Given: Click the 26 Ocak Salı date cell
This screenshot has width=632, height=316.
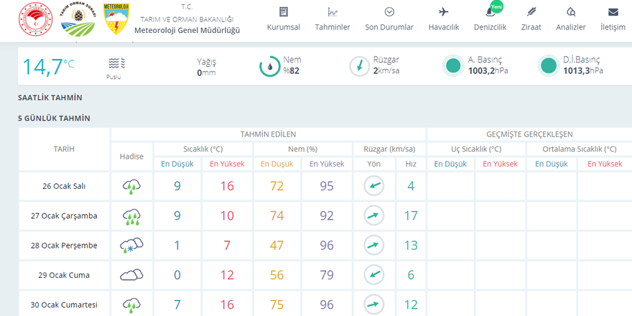Looking at the screenshot, I should coord(64,186).
